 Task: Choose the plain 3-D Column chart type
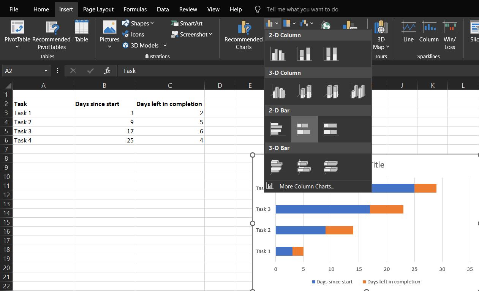pos(357,91)
